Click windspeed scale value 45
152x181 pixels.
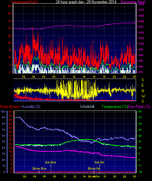coord(9,6)
